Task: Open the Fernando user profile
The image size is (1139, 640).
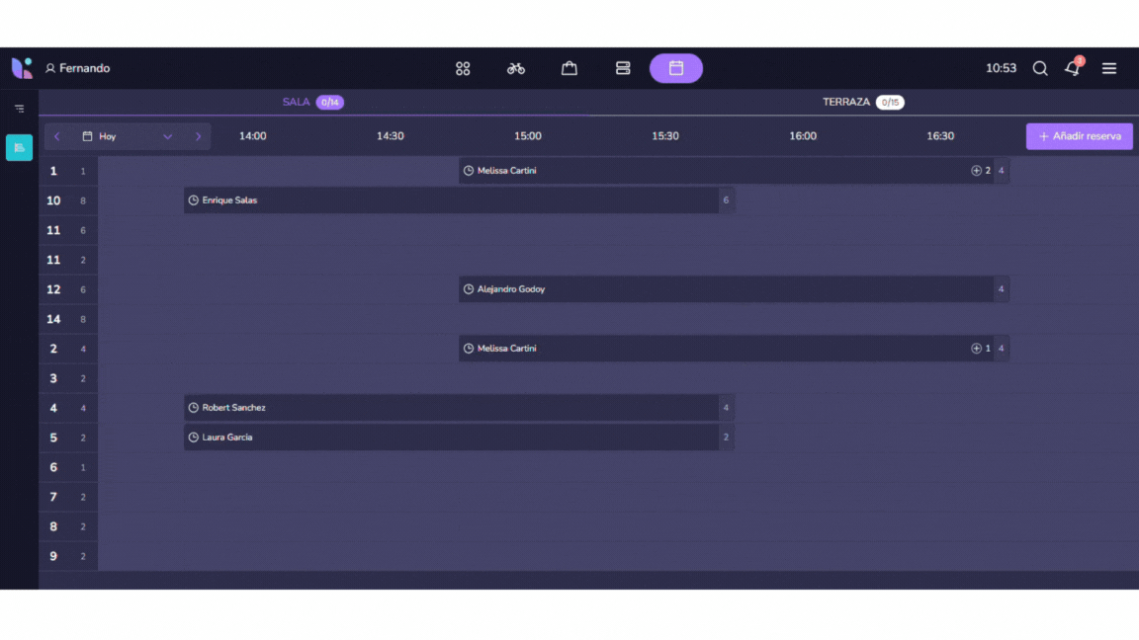Action: pyautogui.click(x=77, y=68)
